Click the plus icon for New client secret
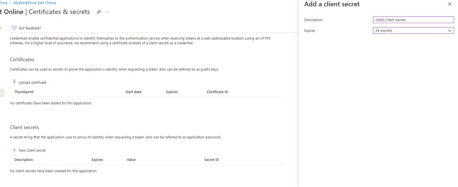Image resolution: width=458 pixels, height=187 pixels. tap(14, 150)
